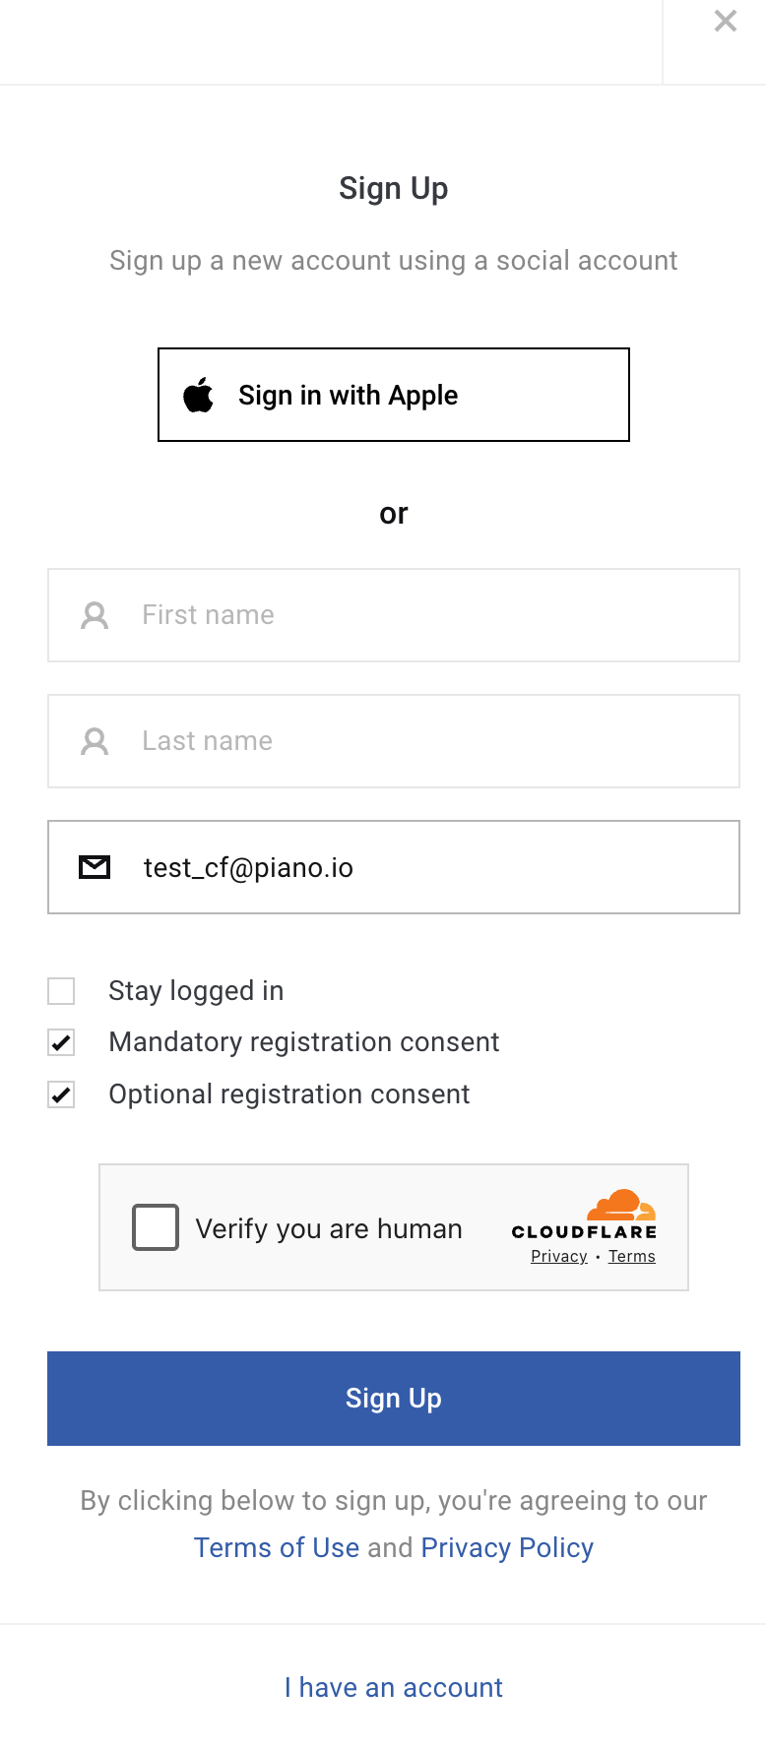
Task: Focus the Last name input field
Action: point(394,741)
